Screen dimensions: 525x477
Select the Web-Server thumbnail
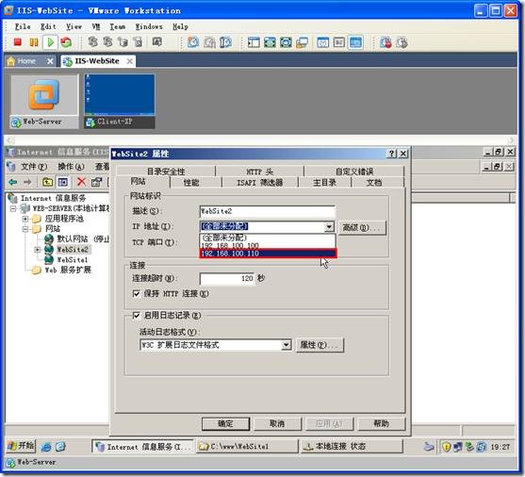(x=44, y=101)
